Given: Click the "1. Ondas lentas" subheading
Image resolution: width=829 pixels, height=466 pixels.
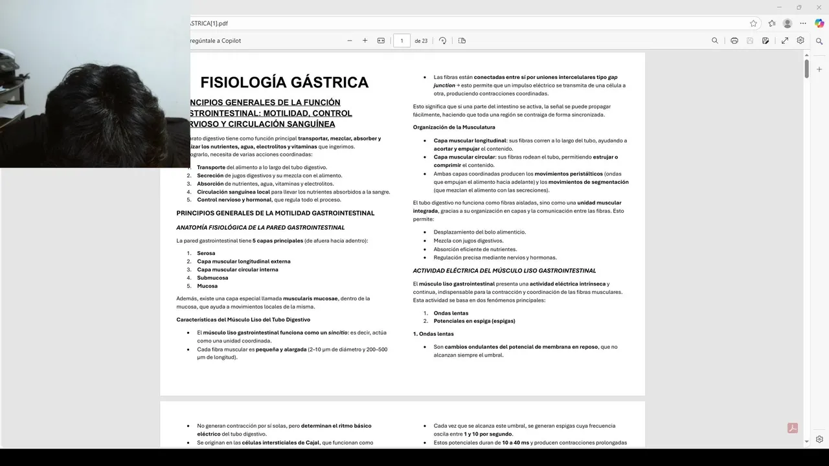Looking at the screenshot, I should [x=433, y=334].
